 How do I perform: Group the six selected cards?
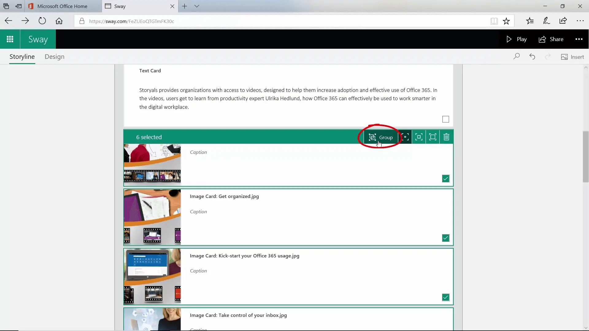click(381, 137)
